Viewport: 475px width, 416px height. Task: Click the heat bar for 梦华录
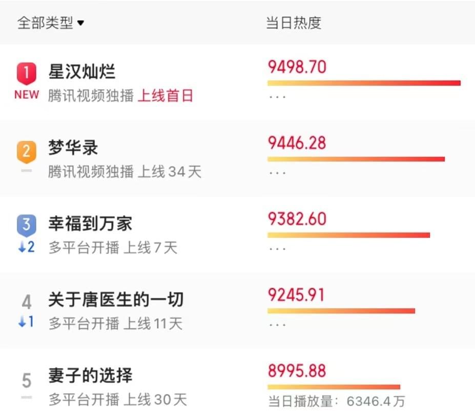[356, 159]
